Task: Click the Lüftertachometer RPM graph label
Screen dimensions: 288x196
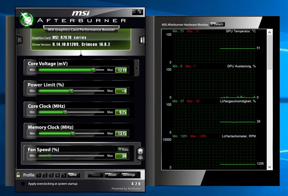Action: tap(239, 136)
